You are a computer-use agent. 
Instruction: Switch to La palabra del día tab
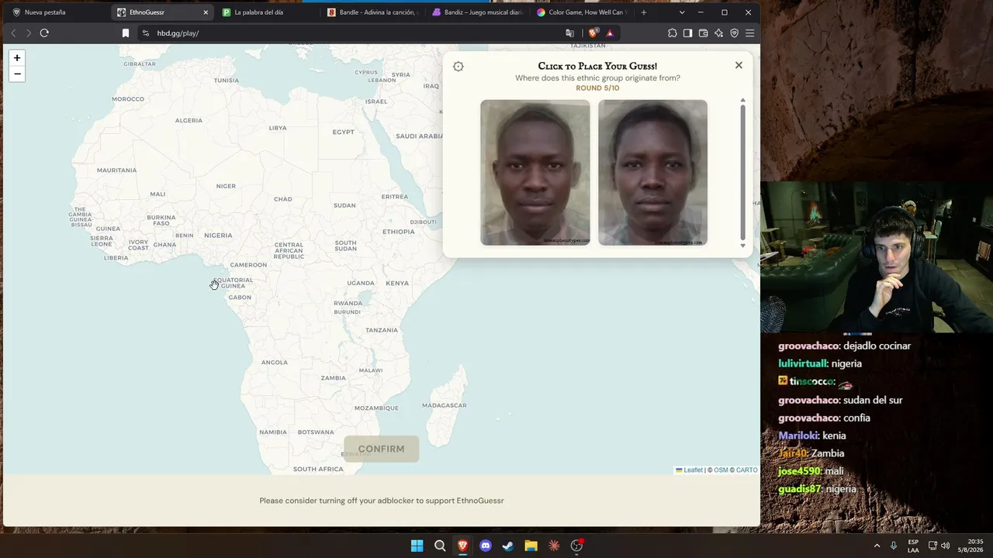(x=266, y=12)
